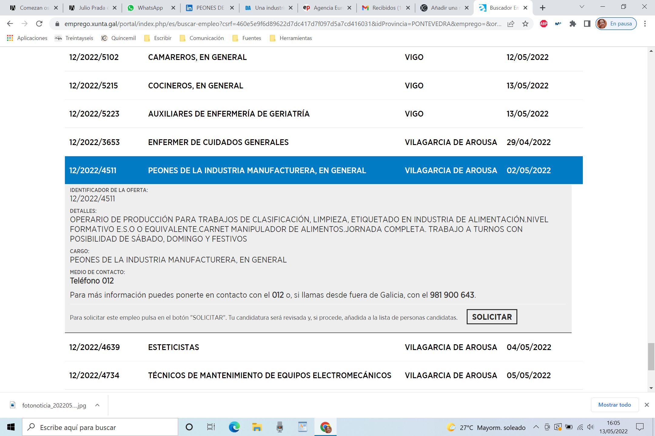Switch to the WhatsApp tab

pos(150,8)
